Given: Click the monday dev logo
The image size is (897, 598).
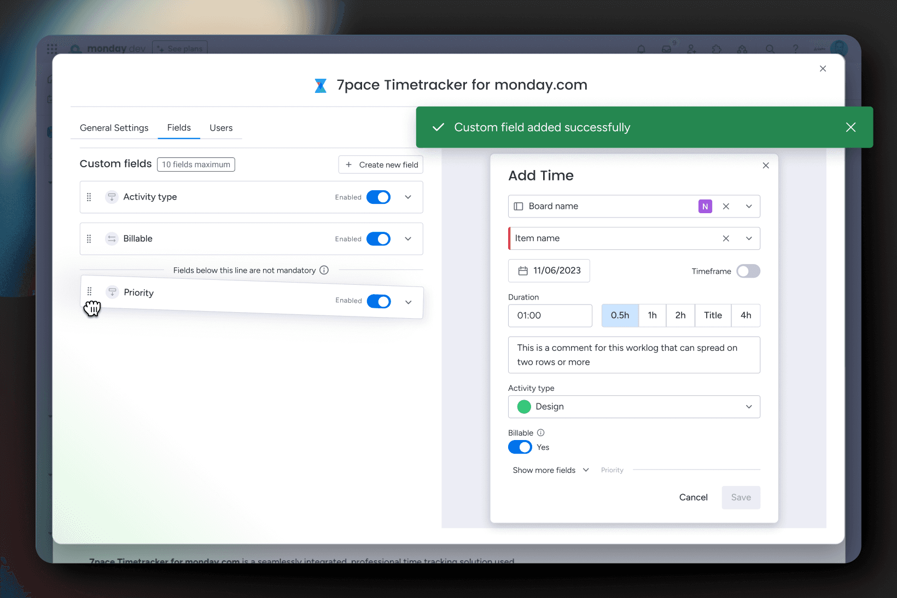Looking at the screenshot, I should (108, 49).
